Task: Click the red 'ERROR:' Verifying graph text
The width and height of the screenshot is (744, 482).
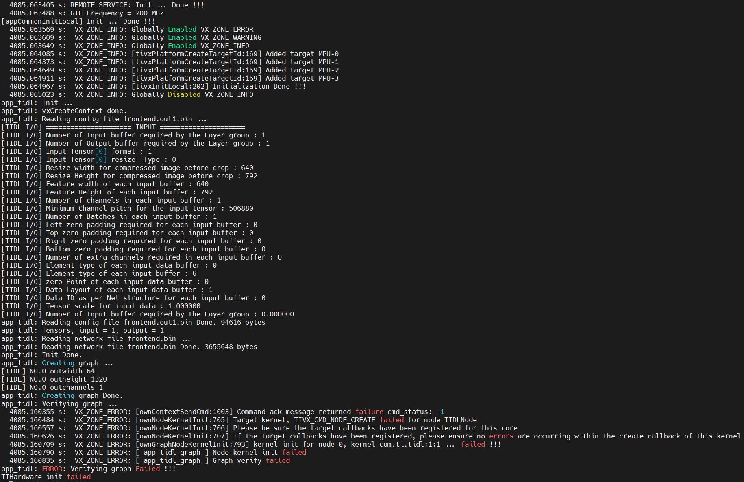Action: coord(52,469)
